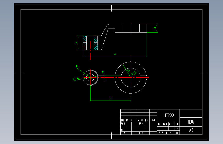This screenshot has height=144, width=223.
Task: Click the R21.2 radius dimension text
Action: coord(133,73)
